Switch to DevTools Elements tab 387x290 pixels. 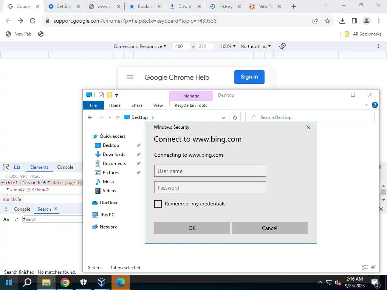(x=39, y=167)
